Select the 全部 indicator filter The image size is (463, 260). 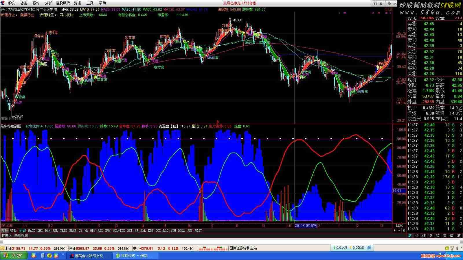(22, 231)
